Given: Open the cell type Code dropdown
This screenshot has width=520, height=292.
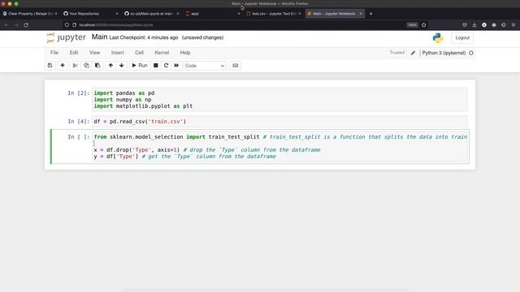Looking at the screenshot, I should pos(205,66).
